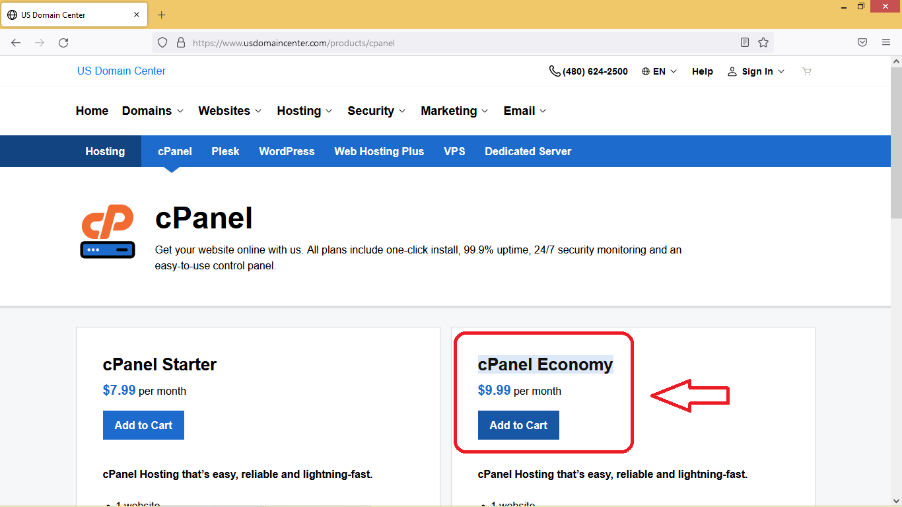Open the shopping cart icon
The height and width of the screenshot is (507, 902).
tap(806, 71)
